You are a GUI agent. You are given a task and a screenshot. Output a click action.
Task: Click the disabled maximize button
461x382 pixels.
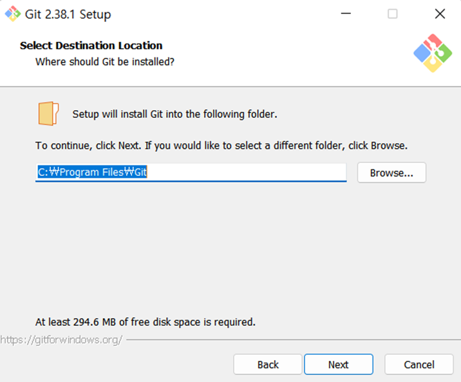393,14
